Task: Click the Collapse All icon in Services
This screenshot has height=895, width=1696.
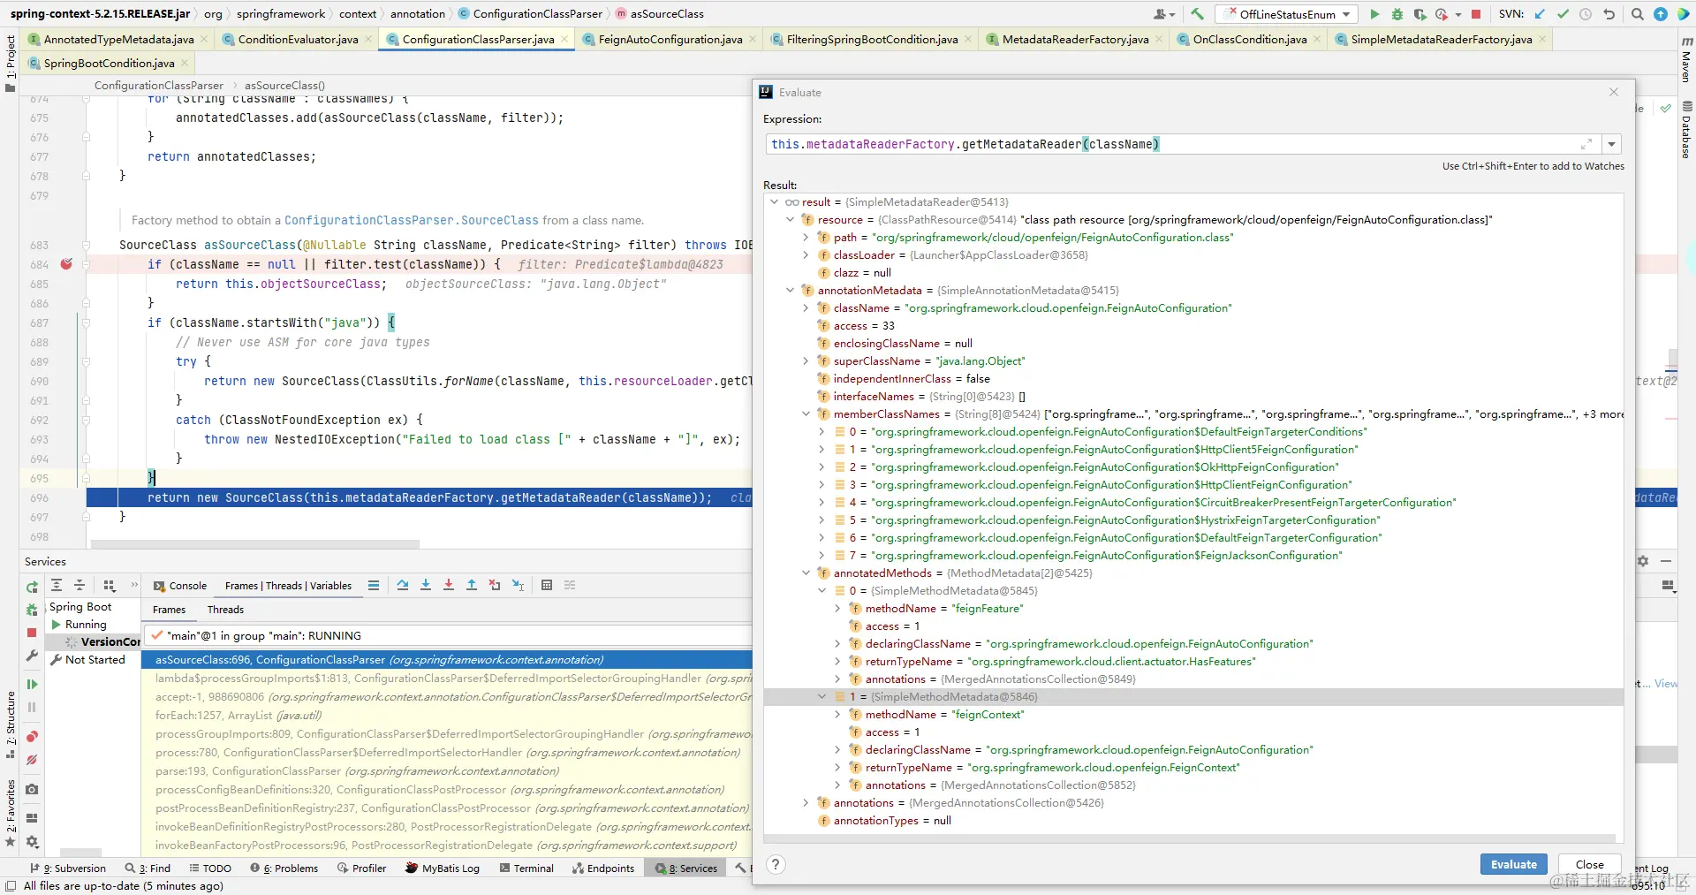Action: click(79, 585)
